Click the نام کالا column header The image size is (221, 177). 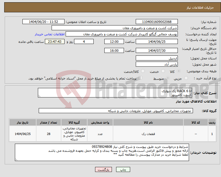(x=148, y=122)
